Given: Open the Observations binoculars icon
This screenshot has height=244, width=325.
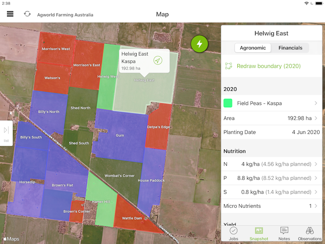Looking at the screenshot, I should (309, 231).
